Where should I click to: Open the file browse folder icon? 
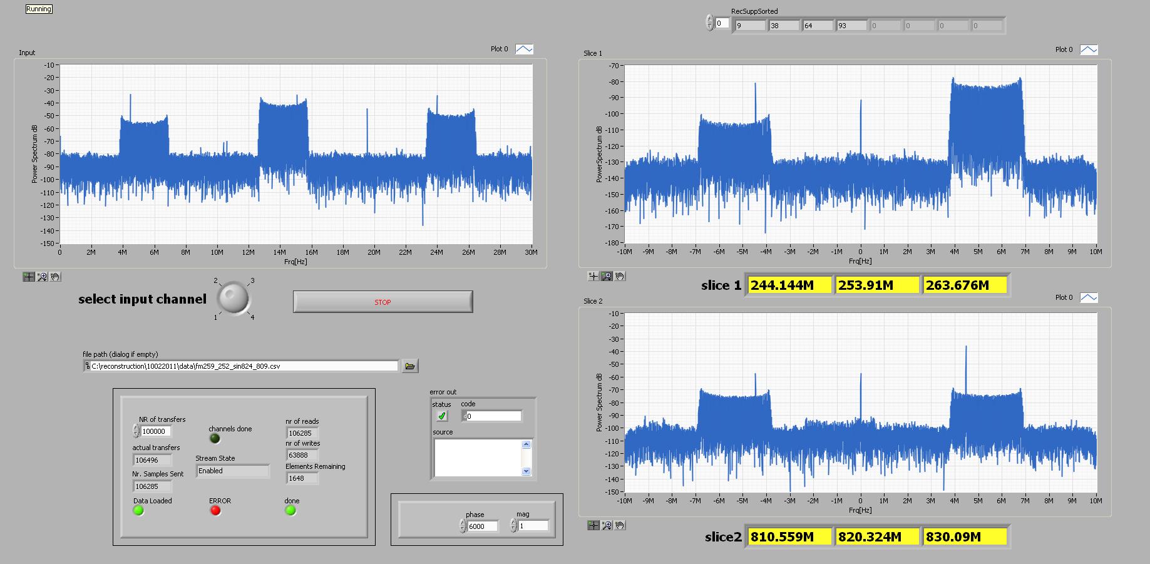(x=410, y=366)
